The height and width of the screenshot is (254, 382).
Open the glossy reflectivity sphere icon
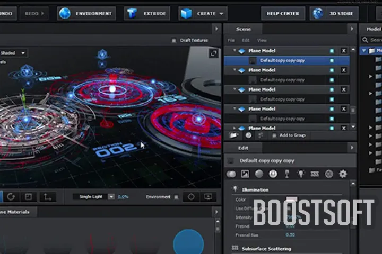273,174
